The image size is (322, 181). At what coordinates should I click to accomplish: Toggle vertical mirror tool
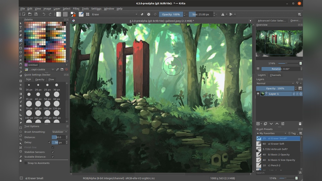(x=231, y=14)
